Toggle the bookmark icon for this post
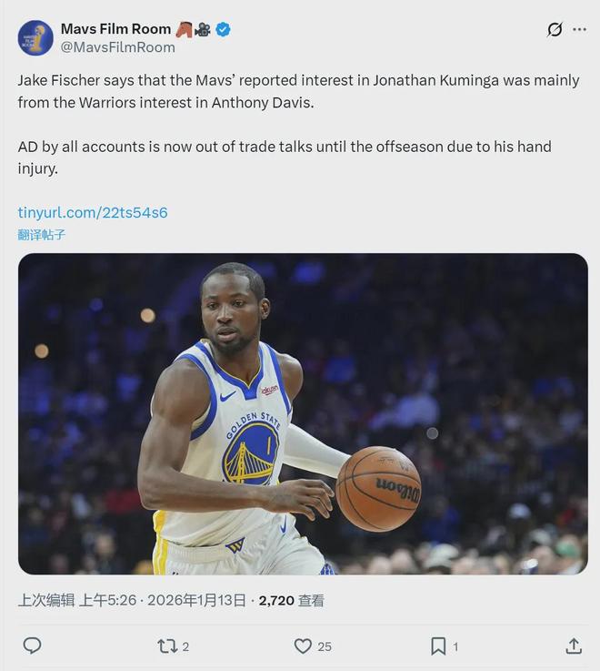Image resolution: width=600 pixels, height=671 pixels. [x=437, y=646]
